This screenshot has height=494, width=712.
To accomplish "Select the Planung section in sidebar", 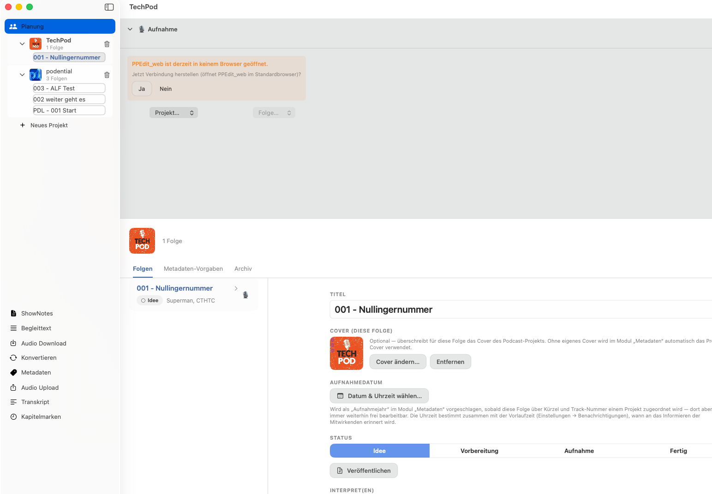I will pos(60,26).
